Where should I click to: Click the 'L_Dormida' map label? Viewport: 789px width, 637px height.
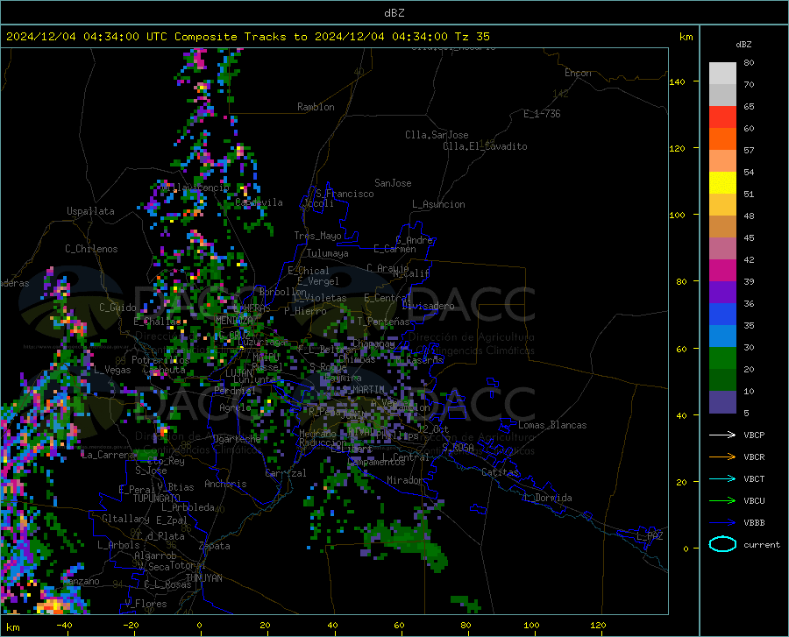[547, 498]
